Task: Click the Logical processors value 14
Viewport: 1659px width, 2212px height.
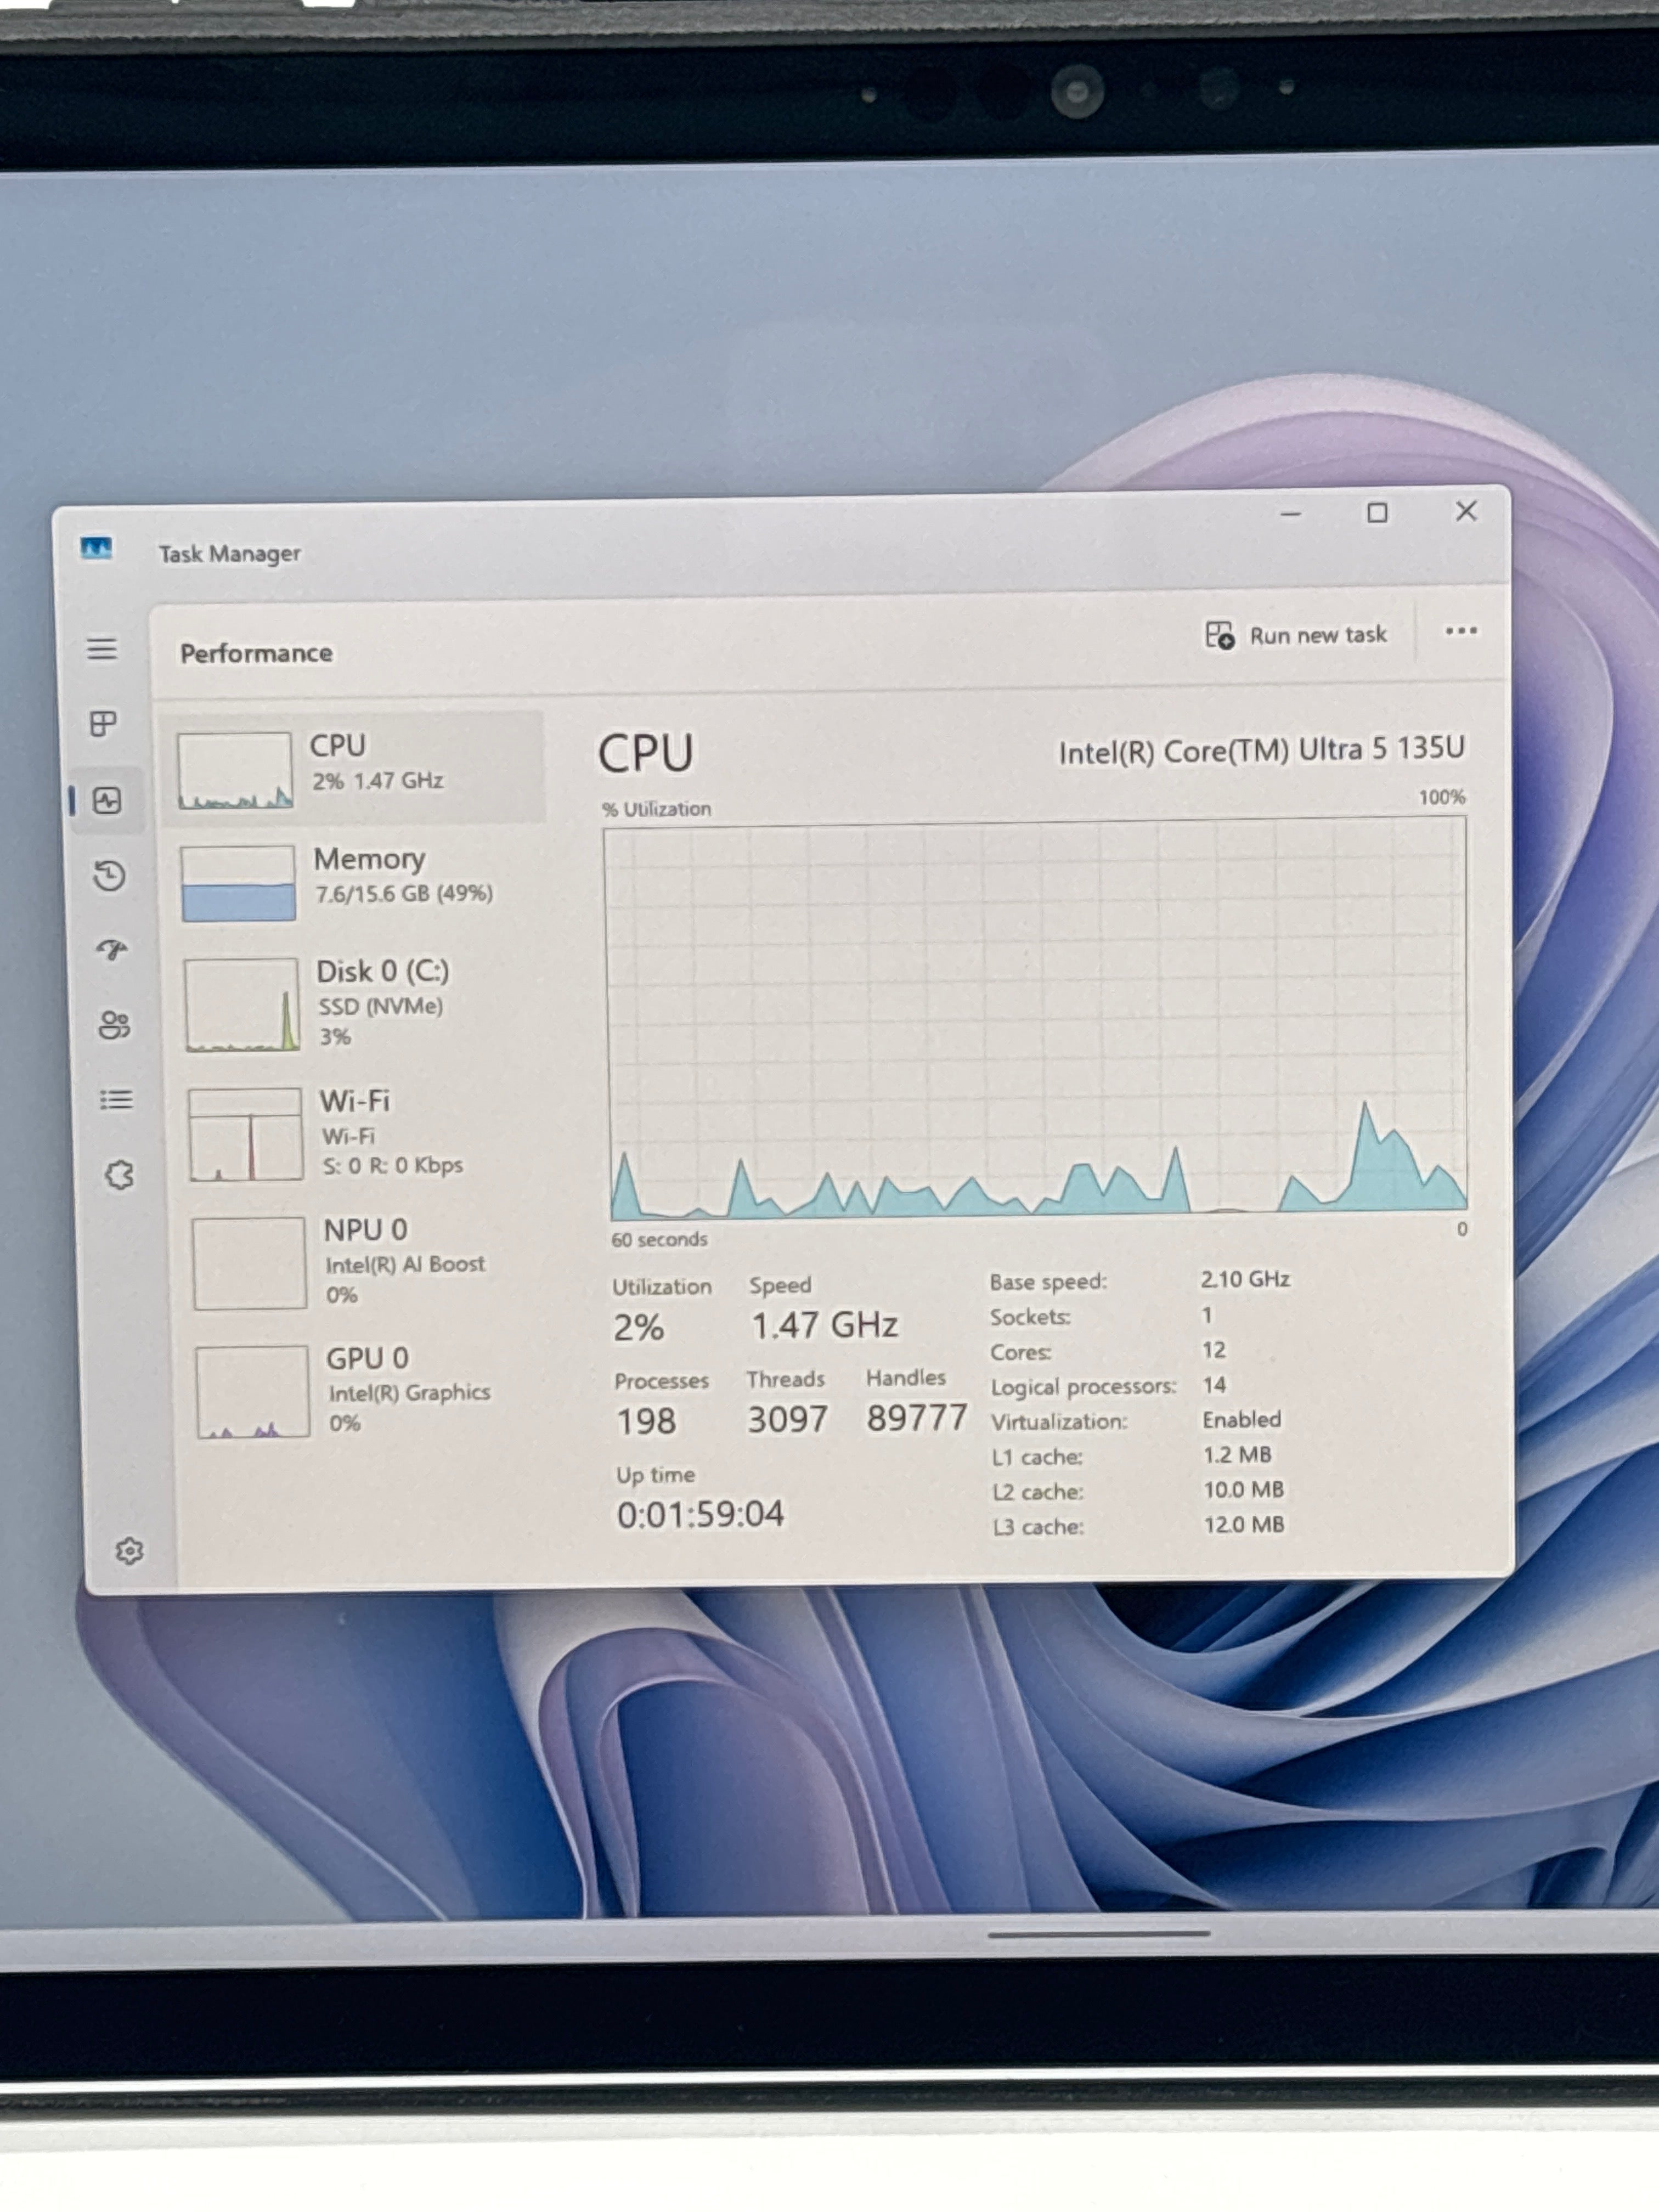Action: pos(1215,1384)
